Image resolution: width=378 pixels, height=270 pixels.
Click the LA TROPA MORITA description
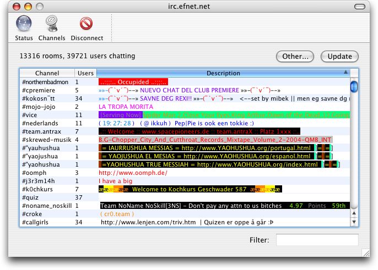126,107
